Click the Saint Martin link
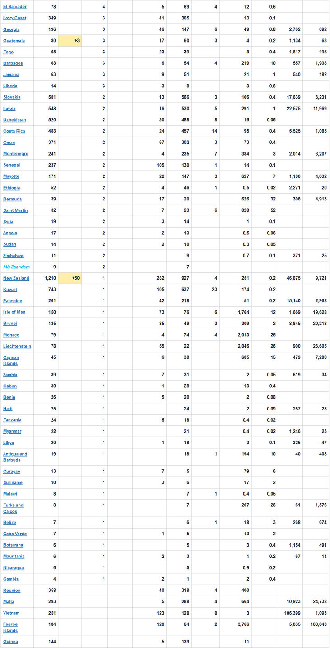 [x=15, y=210]
